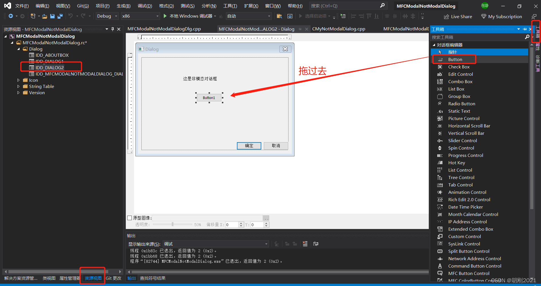
Task: Open the Debug configuration dropdown
Action: [107, 16]
